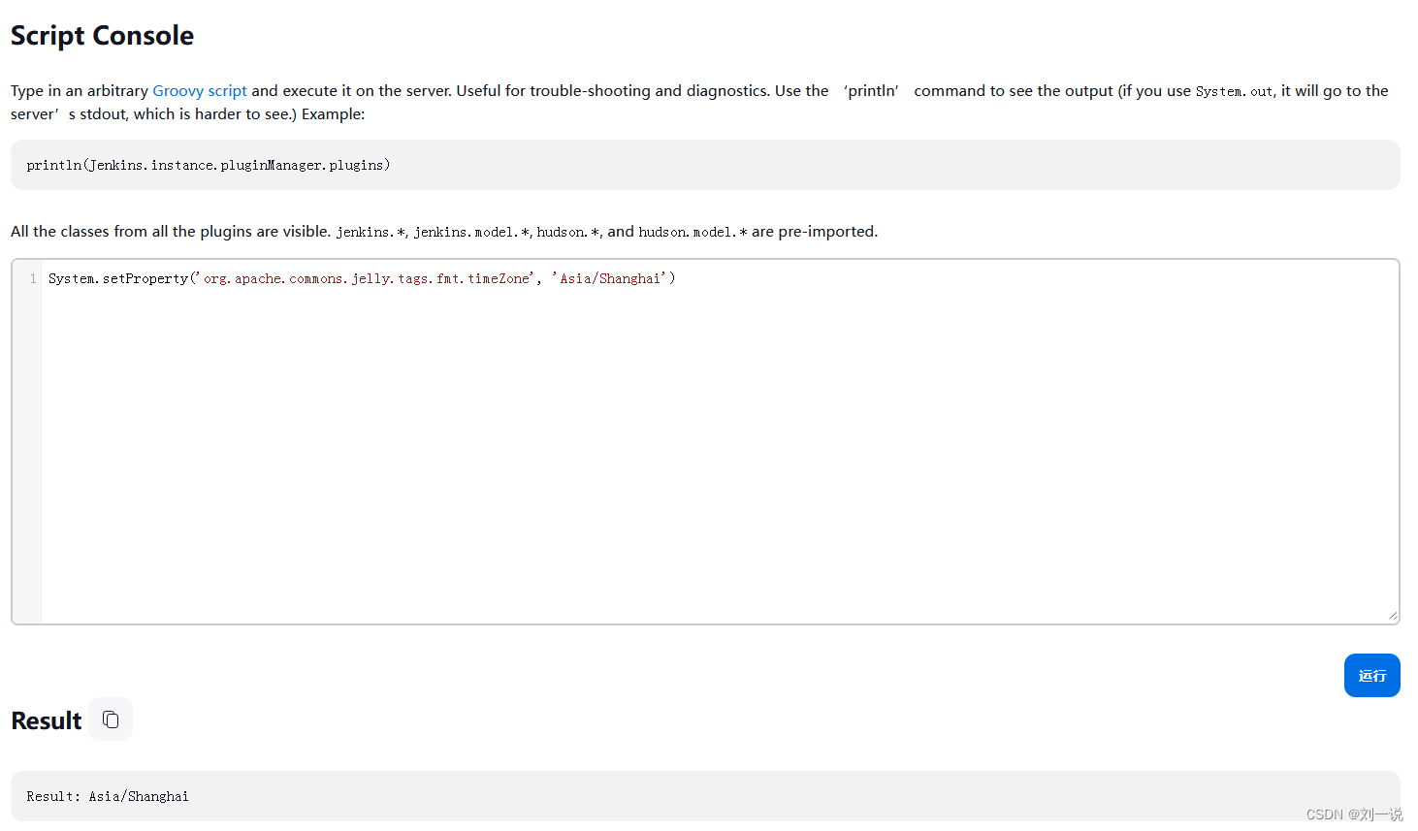Click the Result heading
Image resolution: width=1418 pixels, height=831 pixels.
click(x=47, y=720)
